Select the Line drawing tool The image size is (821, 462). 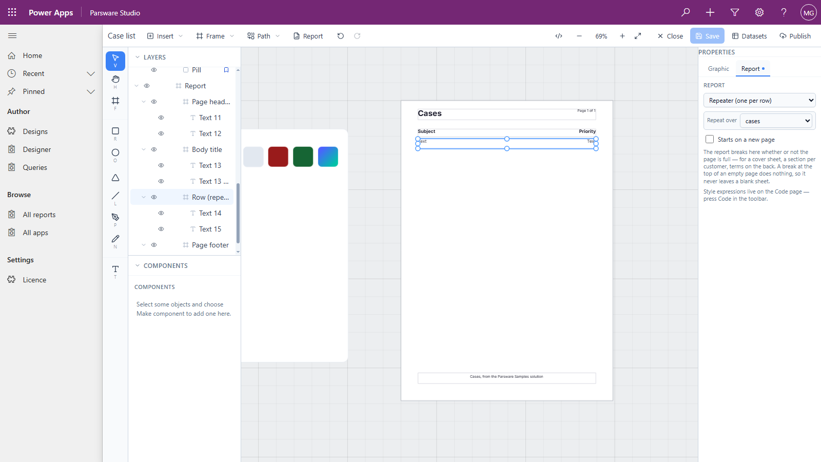(x=115, y=198)
